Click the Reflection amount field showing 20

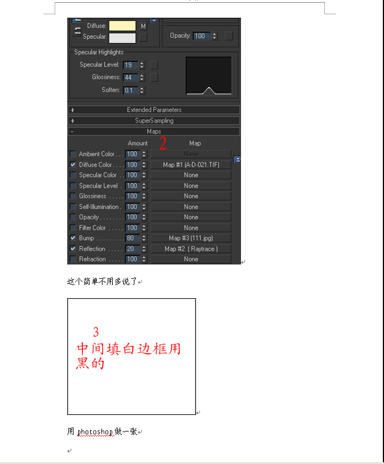pyautogui.click(x=133, y=249)
